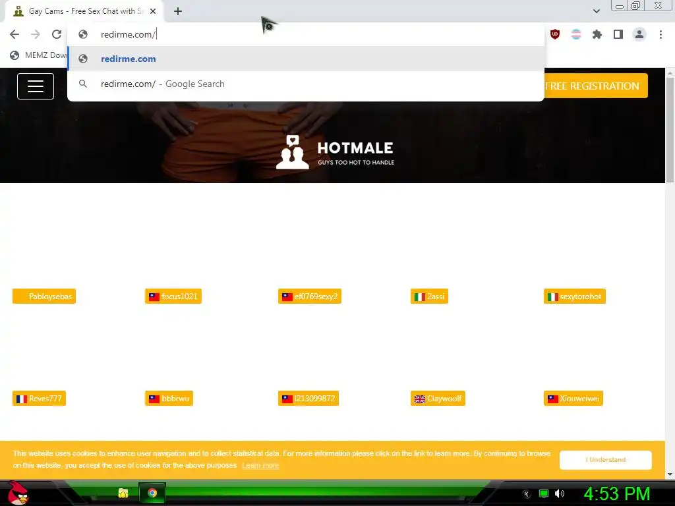This screenshot has width=675, height=506.
Task: Click the 4:53 PM taskbar clock
Action: tap(616, 493)
